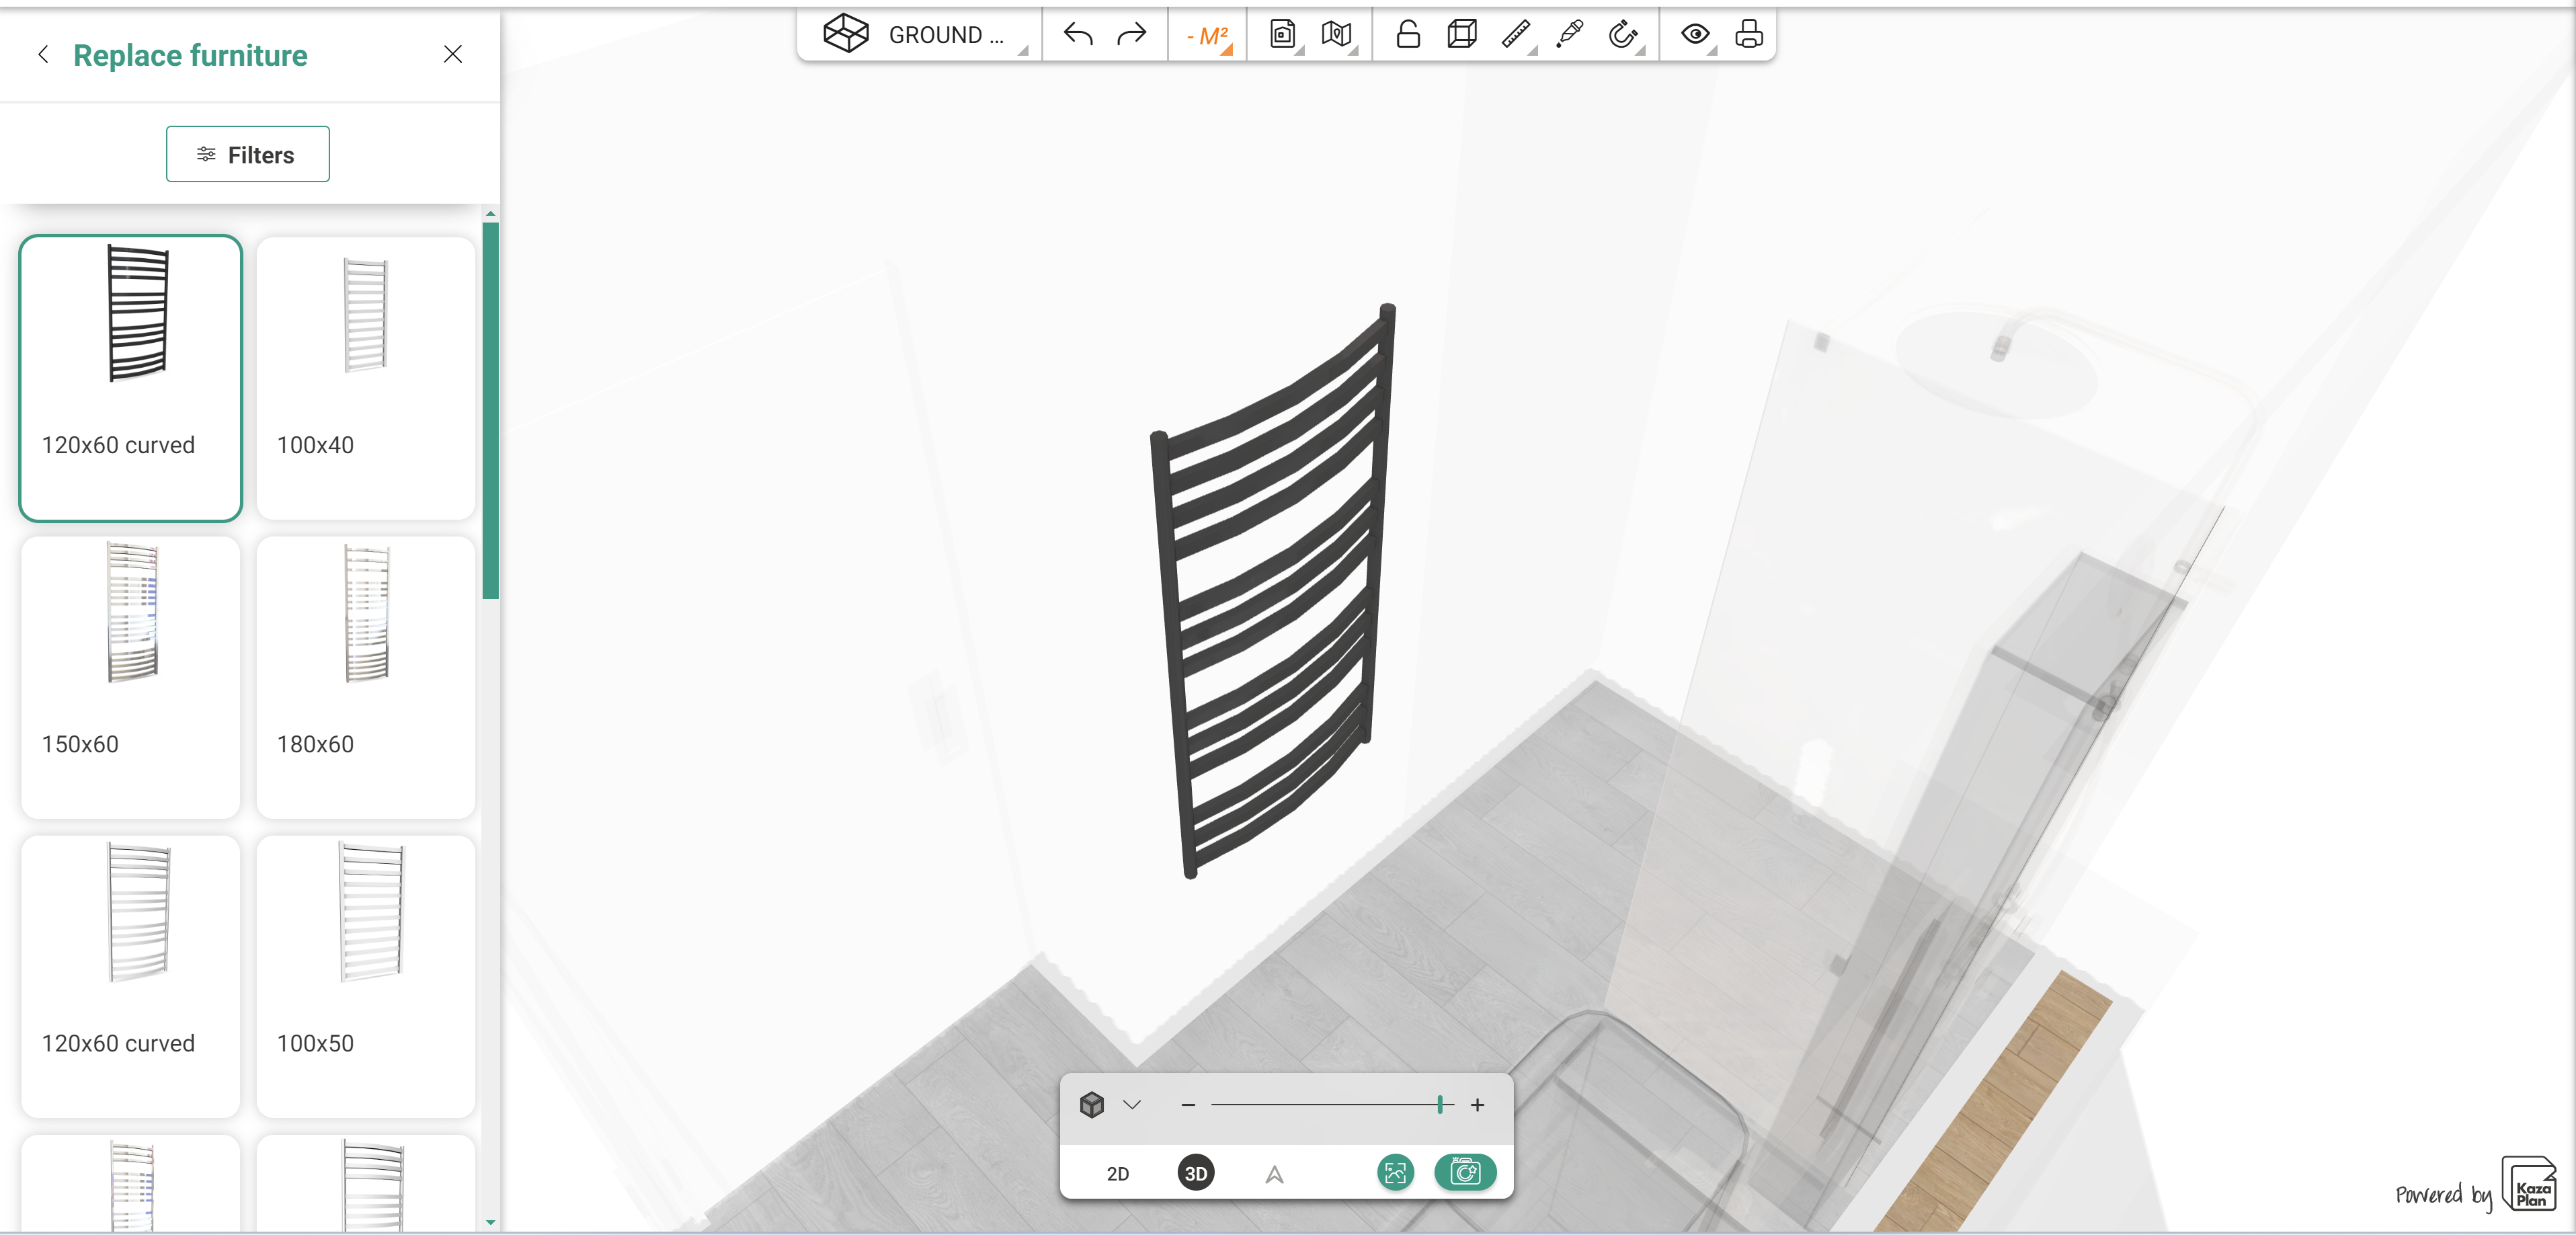The width and height of the screenshot is (2576, 1235).
Task: Open the orange M² surface area menu
Action: point(1207,36)
